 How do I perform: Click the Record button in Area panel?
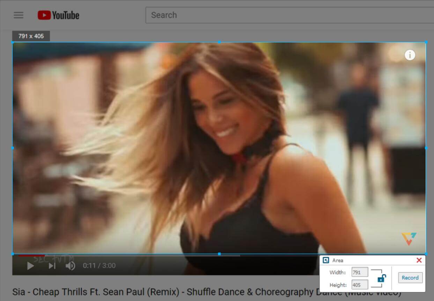(410, 278)
